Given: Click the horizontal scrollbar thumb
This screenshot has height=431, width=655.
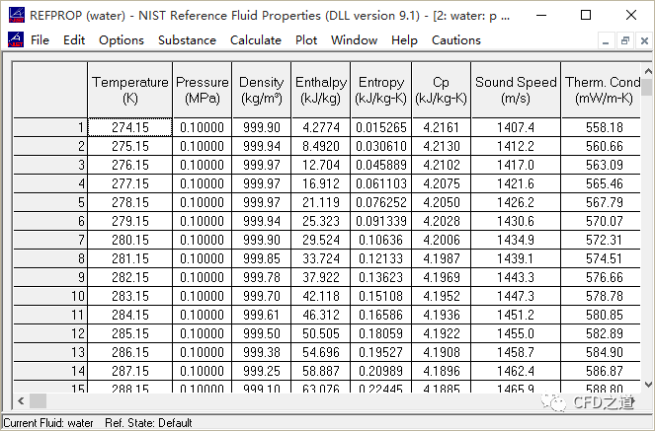Looking at the screenshot, I should (x=38, y=401).
